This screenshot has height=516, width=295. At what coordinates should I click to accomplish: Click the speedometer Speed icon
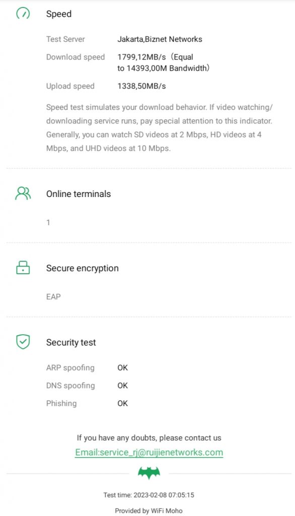pyautogui.click(x=23, y=14)
